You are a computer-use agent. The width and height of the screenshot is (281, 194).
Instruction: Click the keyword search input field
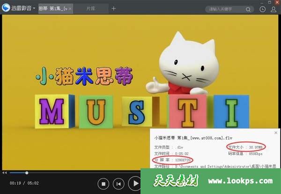coord(224,9)
